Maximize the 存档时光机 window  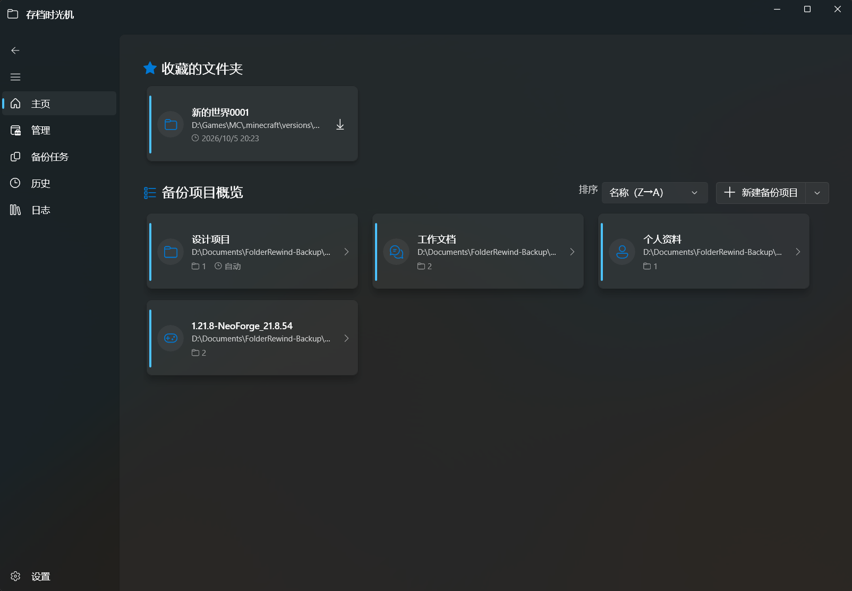click(807, 9)
